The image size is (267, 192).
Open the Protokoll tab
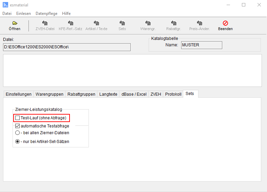tap(173, 94)
